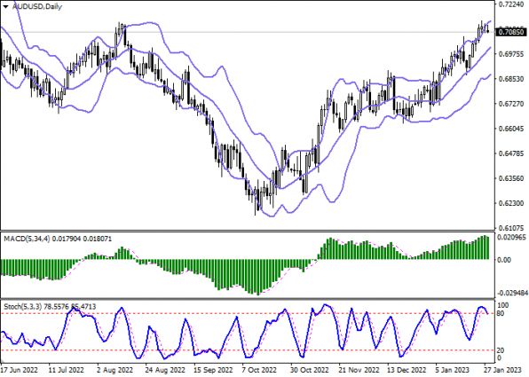The height and width of the screenshot is (377, 529).
Task: Click the 2 Aug 2022 date marker
Action: pyautogui.click(x=115, y=370)
